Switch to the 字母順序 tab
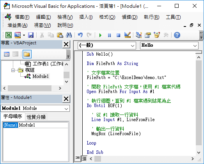The width and height of the screenshot is (204, 164). 12,116
